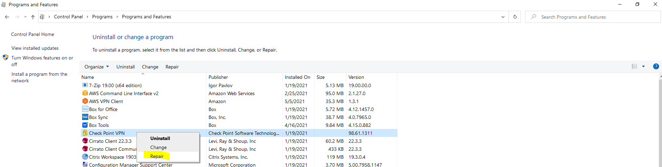Click the Refresh address bar button
This screenshot has height=167, width=662.
pos(515,17)
